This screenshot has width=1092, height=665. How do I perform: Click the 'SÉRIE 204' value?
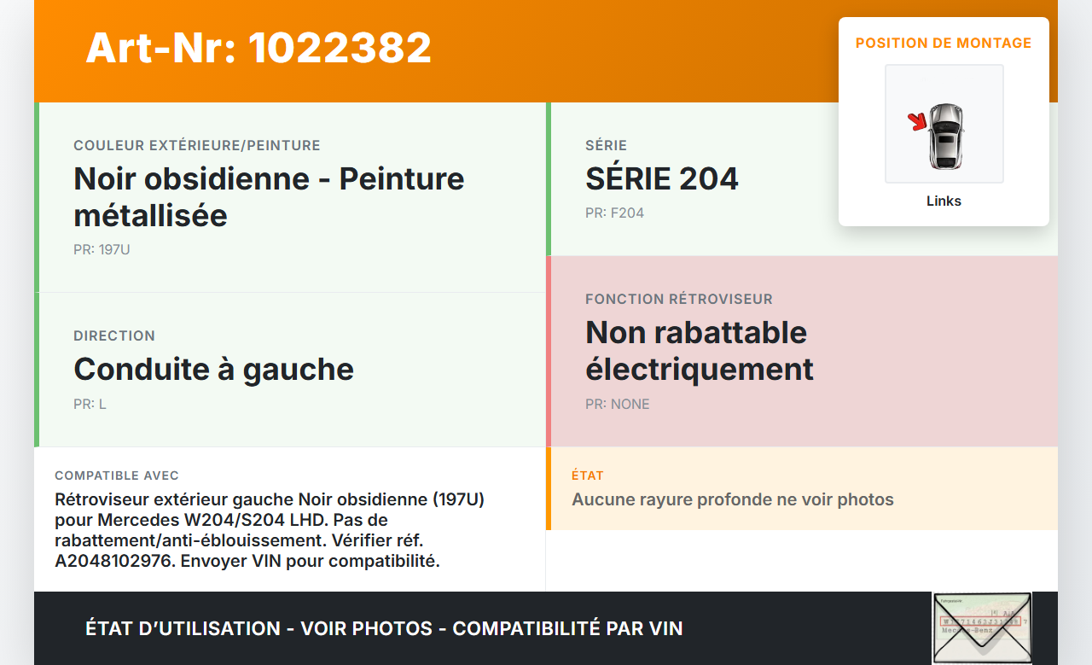[x=661, y=178]
